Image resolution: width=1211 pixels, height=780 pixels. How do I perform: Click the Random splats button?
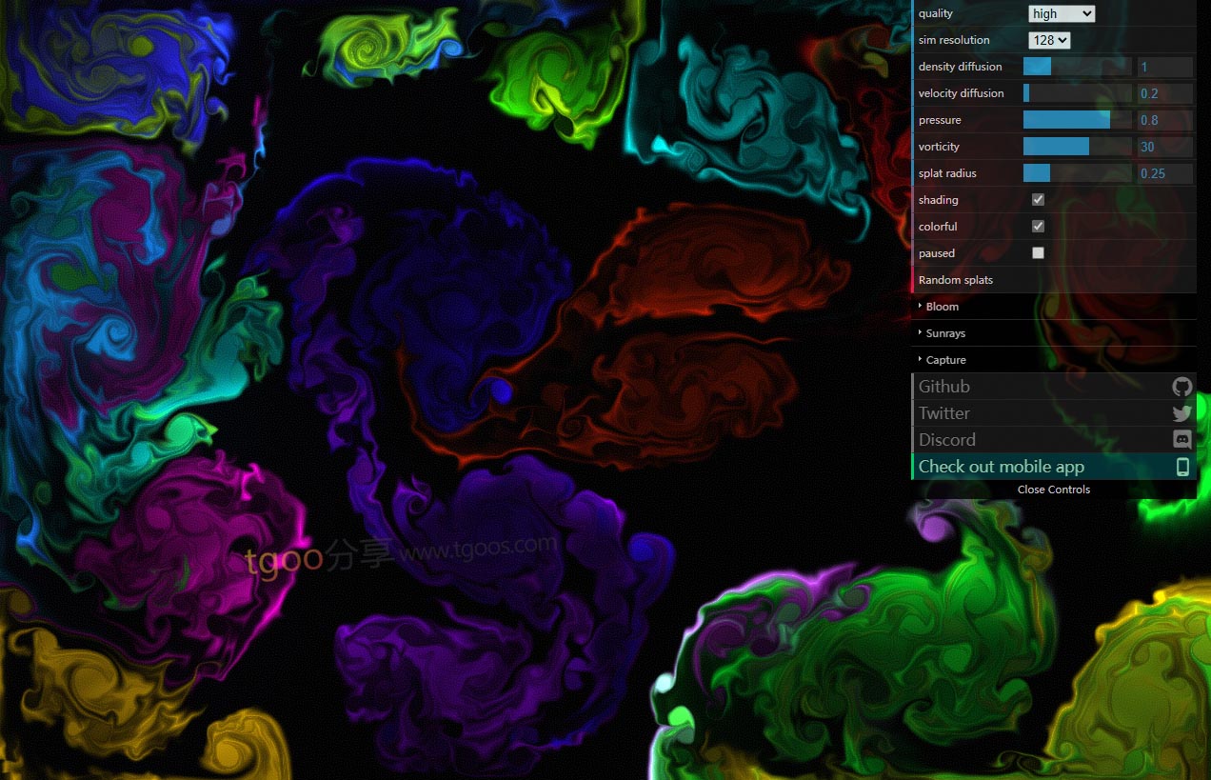[956, 280]
